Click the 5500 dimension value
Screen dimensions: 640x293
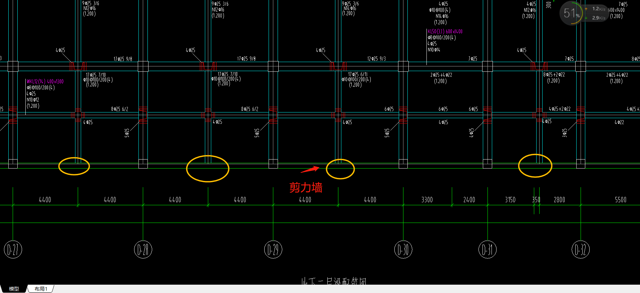(x=621, y=200)
